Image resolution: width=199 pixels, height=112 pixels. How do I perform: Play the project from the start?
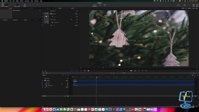111,73
